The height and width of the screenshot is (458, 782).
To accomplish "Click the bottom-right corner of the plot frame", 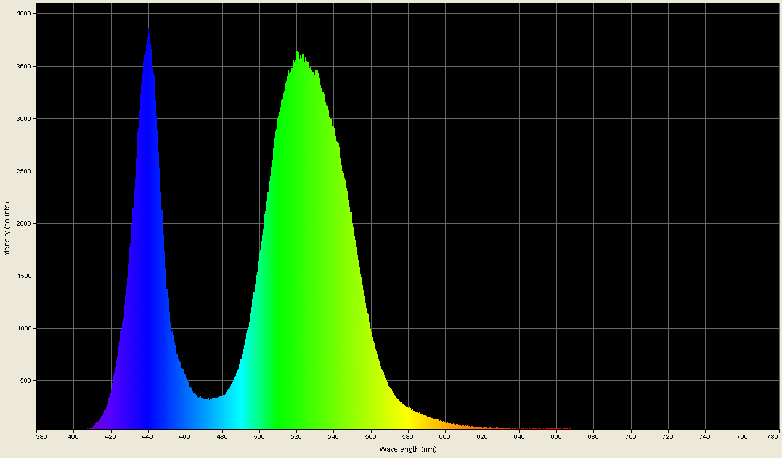I will click(780, 429).
